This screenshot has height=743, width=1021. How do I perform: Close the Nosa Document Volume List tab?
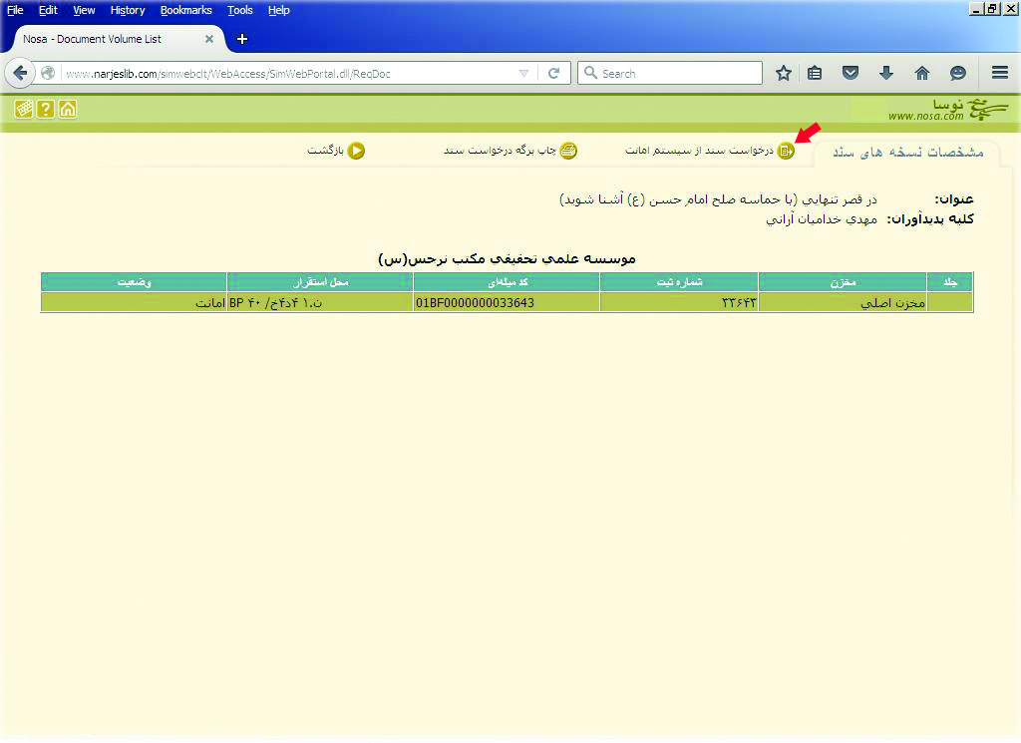[x=209, y=39]
